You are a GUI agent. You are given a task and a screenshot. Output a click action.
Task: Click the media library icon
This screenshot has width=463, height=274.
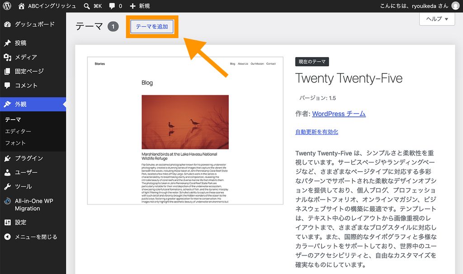coord(7,57)
